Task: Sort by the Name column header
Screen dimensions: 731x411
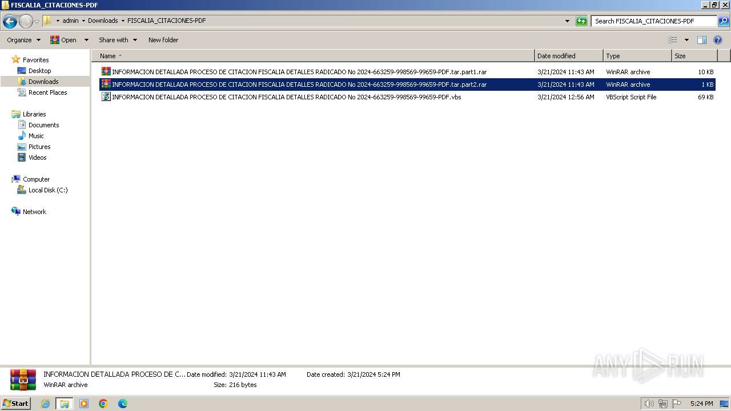Action: point(313,56)
